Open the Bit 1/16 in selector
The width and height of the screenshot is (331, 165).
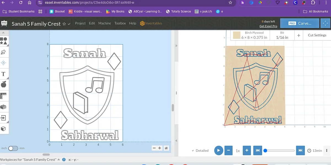click(282, 35)
